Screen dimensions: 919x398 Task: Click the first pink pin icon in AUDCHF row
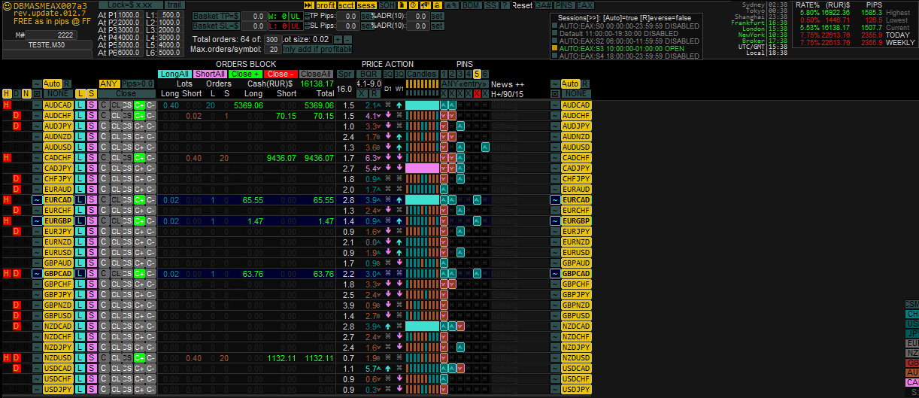click(x=444, y=116)
